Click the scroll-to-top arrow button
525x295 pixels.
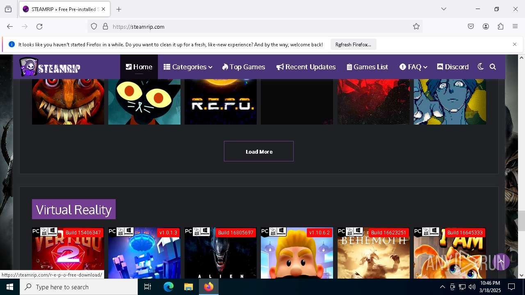501,261
